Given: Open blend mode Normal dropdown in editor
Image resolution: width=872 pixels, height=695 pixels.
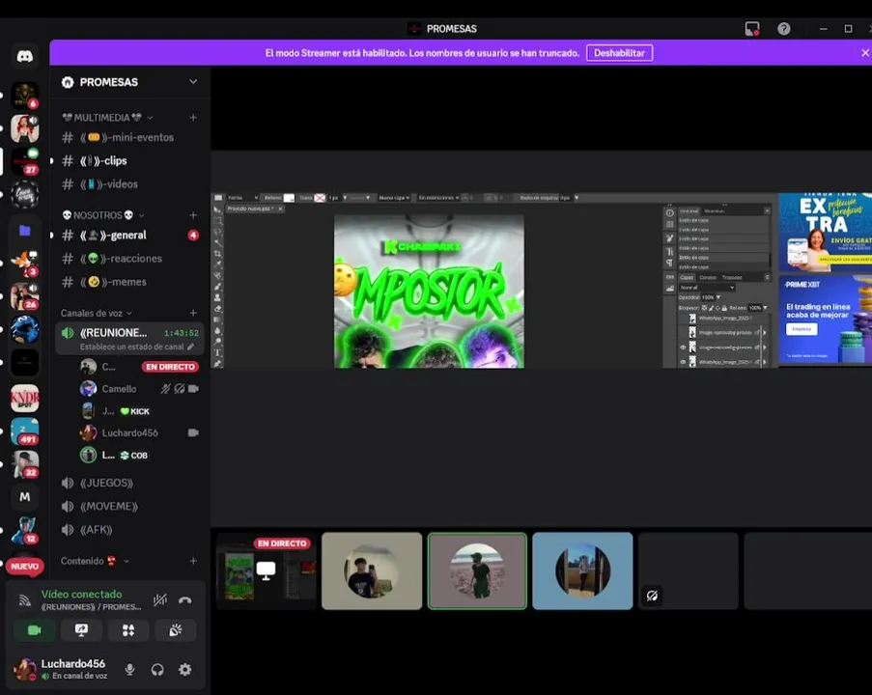Looking at the screenshot, I should pos(707,288).
